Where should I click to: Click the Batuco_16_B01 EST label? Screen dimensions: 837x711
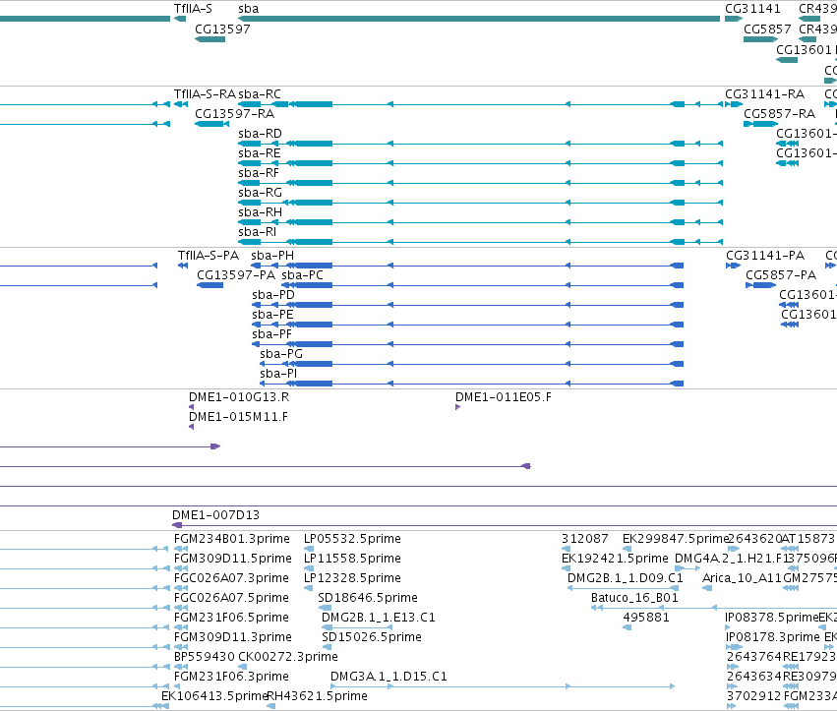pyautogui.click(x=634, y=598)
